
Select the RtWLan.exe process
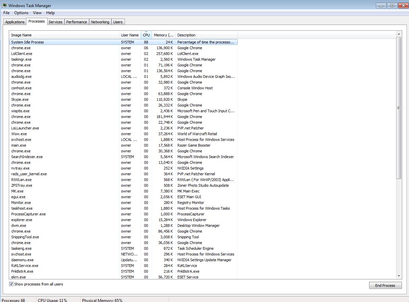click(123, 180)
